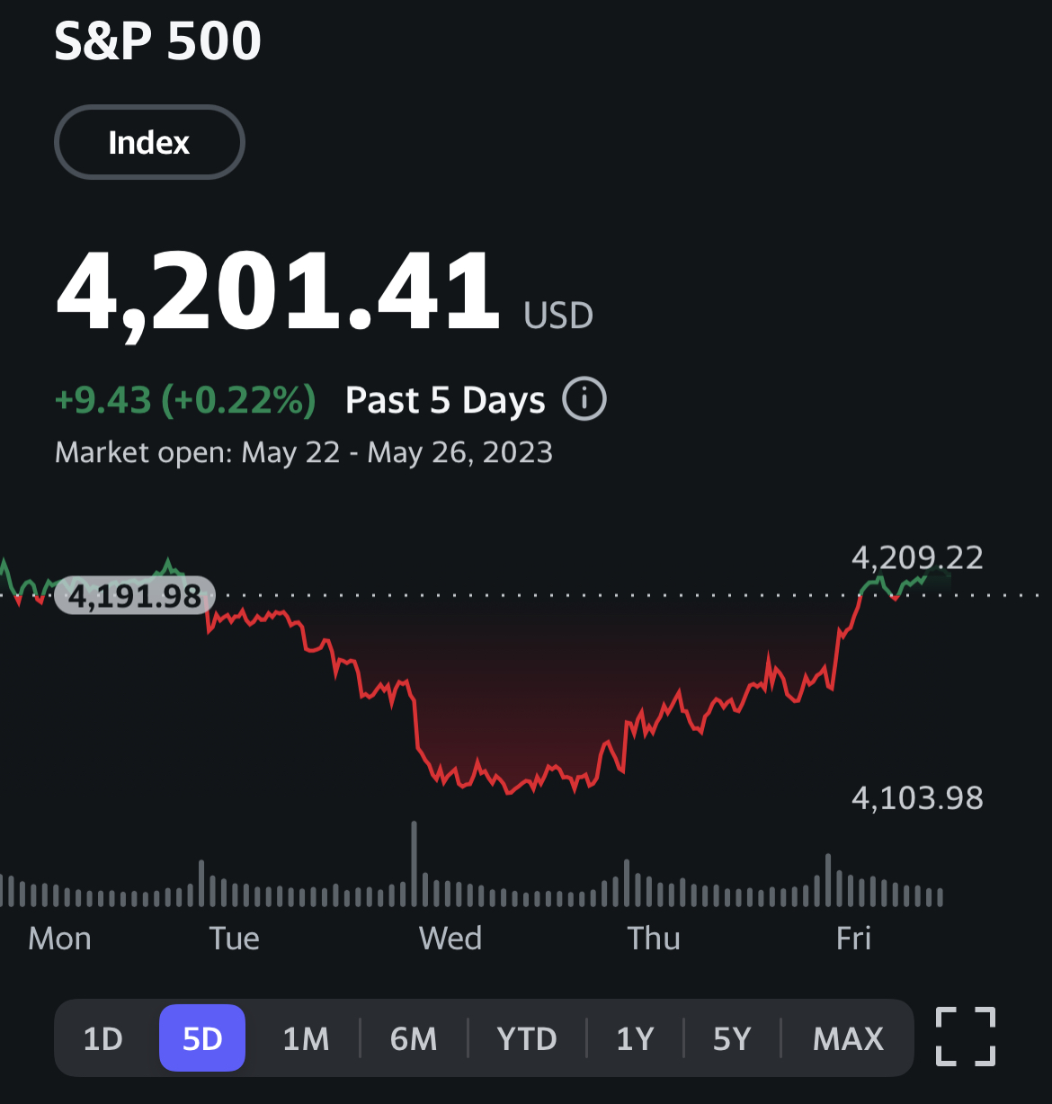Click the 4,191.98 previous close label

pyautogui.click(x=135, y=595)
